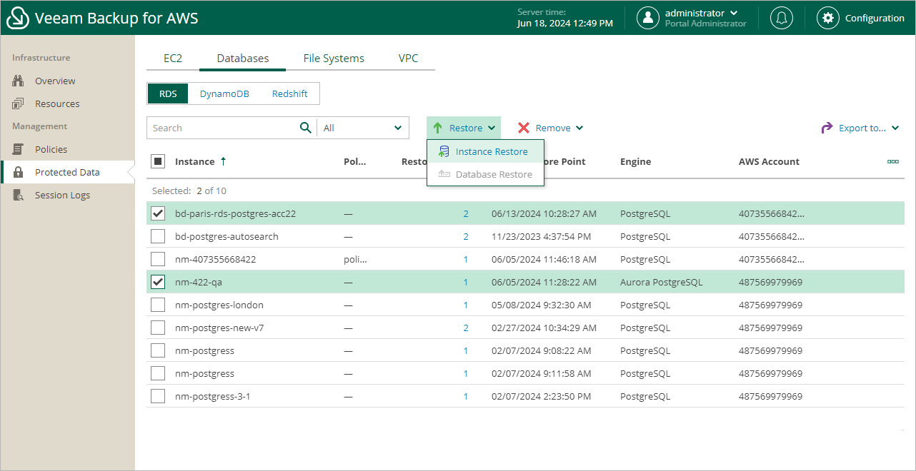Click the Engine column header
Viewport: 916px width, 471px height.
pyautogui.click(x=635, y=161)
